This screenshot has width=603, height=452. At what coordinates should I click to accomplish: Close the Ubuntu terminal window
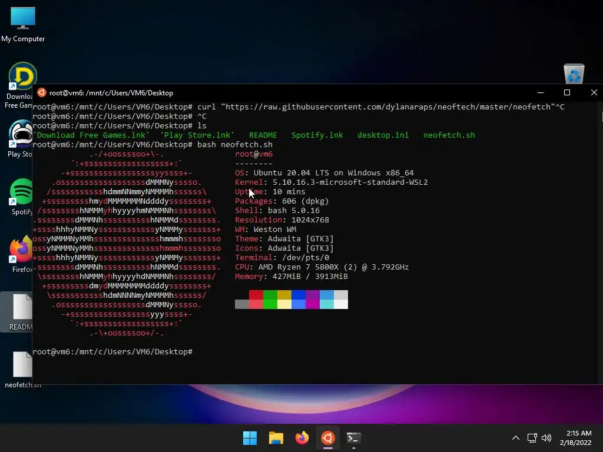click(594, 92)
